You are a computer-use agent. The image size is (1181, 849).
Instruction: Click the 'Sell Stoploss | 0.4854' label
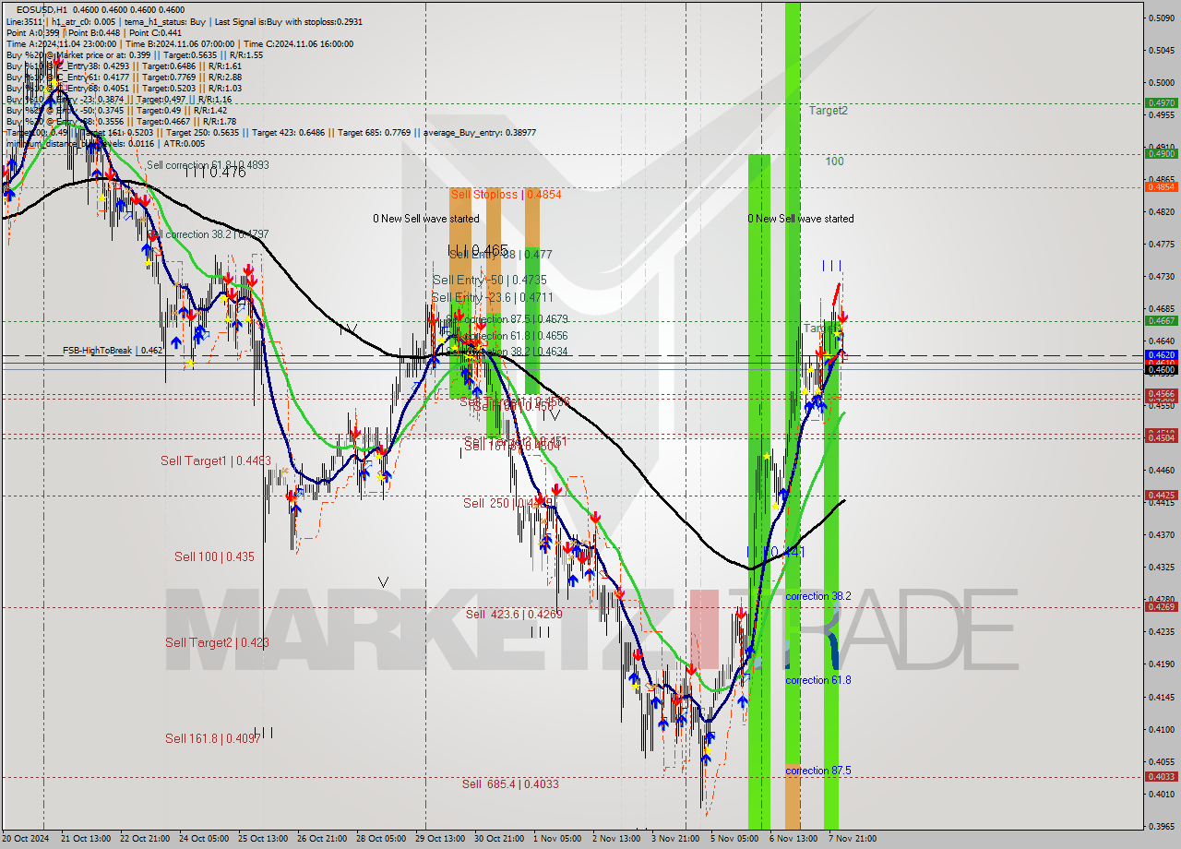506,195
